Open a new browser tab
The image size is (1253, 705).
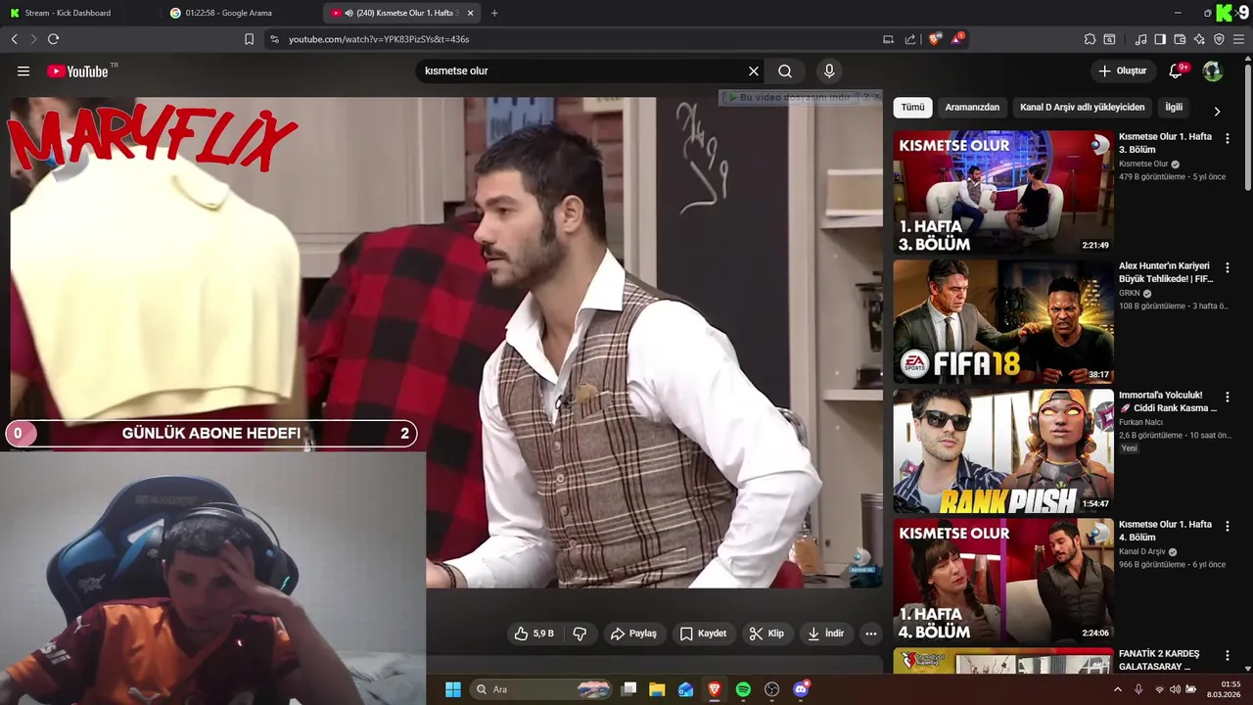[x=494, y=13]
